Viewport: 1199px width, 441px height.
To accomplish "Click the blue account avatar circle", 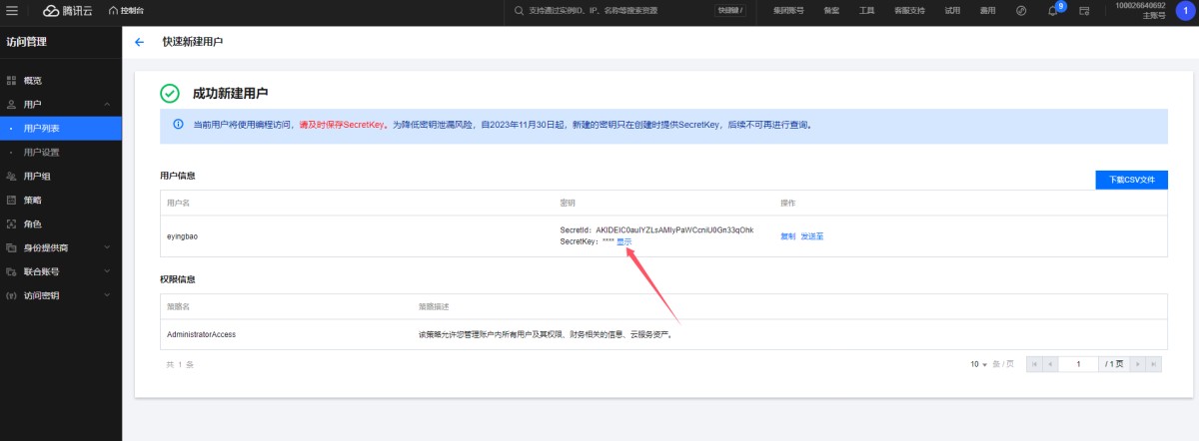I will tap(1184, 10).
